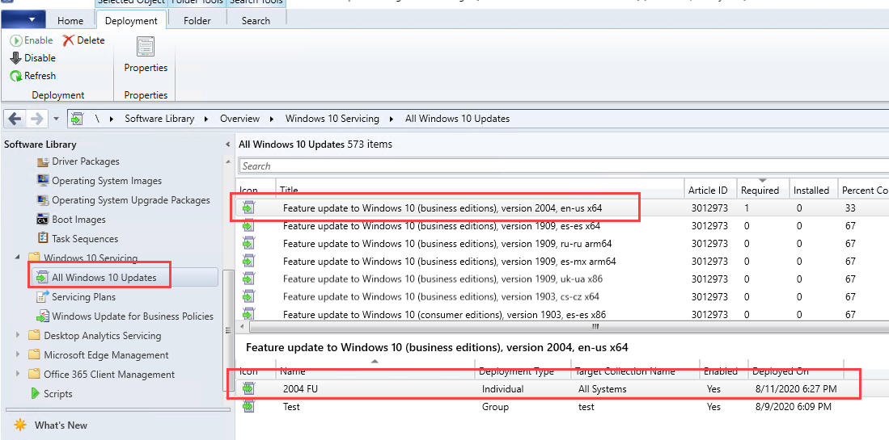Sort by Enabled column header
The height and width of the screenshot is (440, 889).
pyautogui.click(x=723, y=371)
